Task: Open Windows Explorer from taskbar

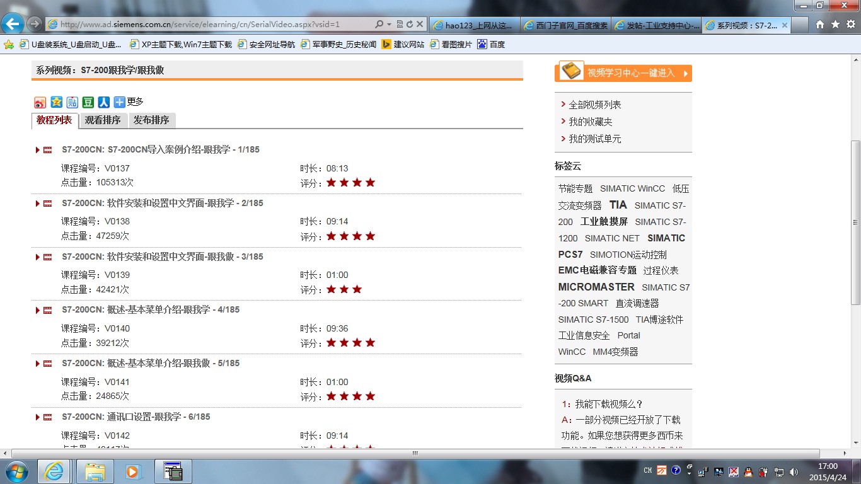Action: click(95, 471)
